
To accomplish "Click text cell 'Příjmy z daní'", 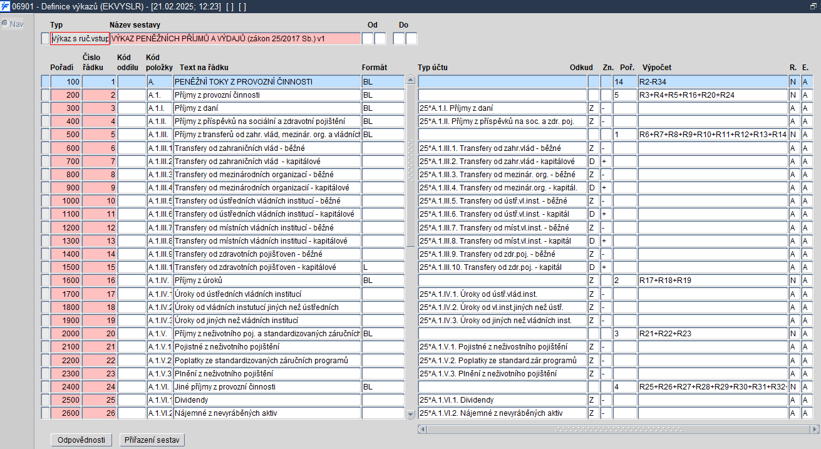I will pos(267,108).
